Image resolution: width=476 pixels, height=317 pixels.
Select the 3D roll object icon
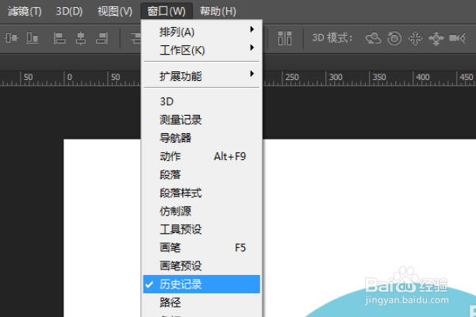pos(394,39)
